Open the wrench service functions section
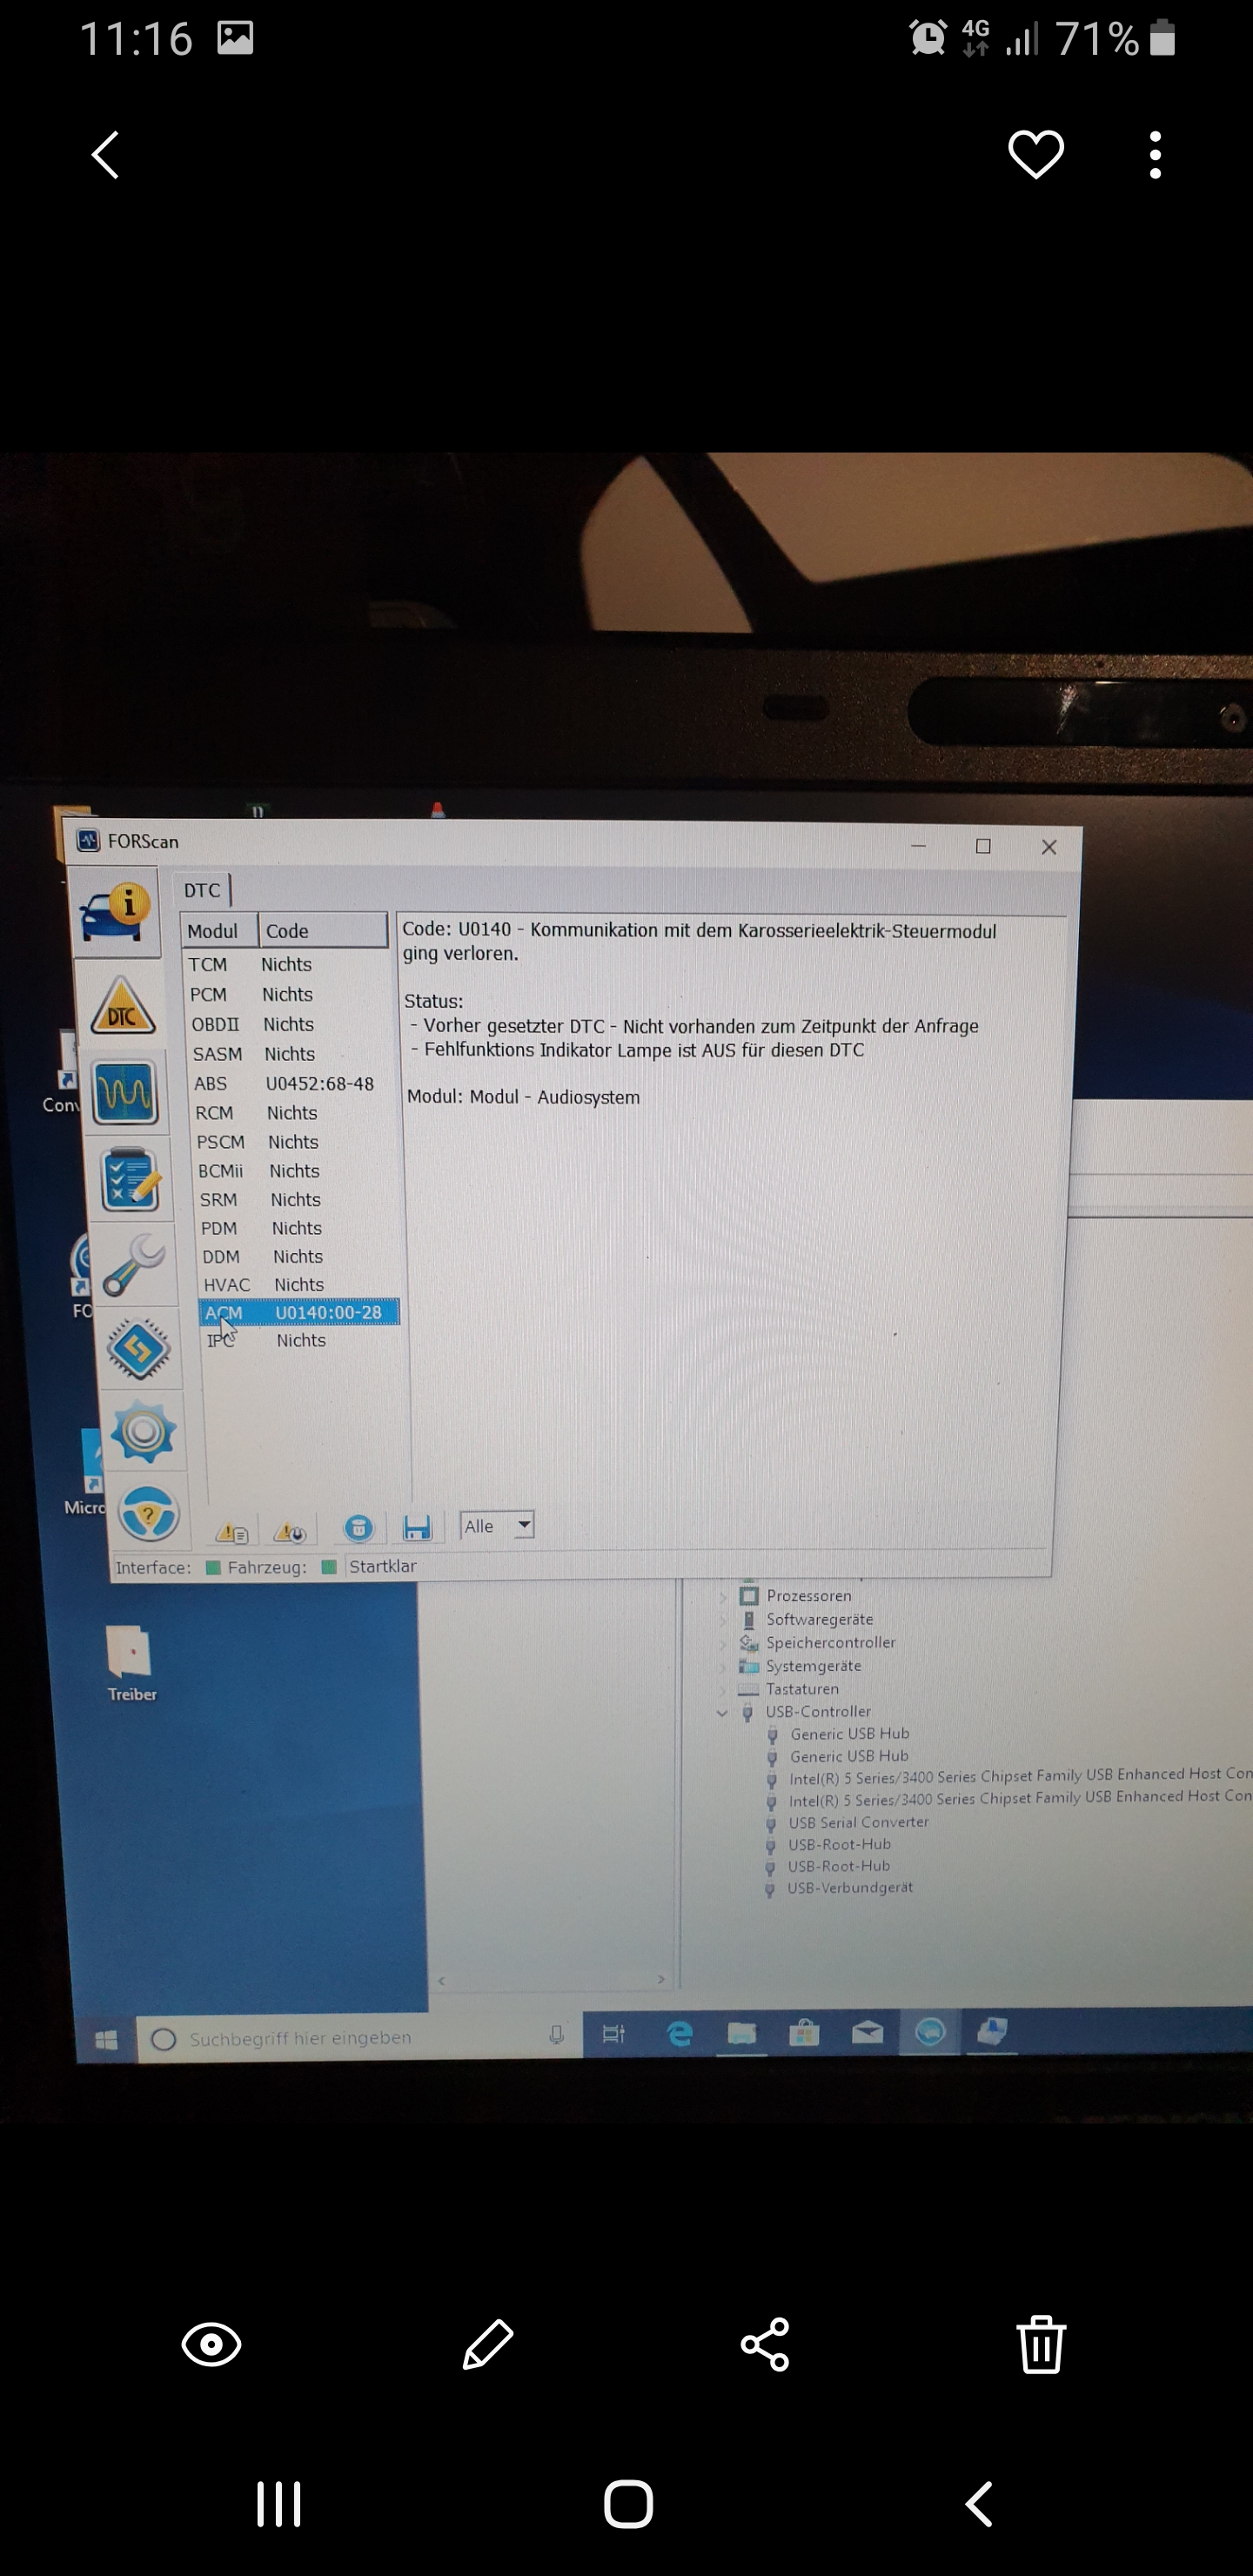Screen dimensions: 1253x2576 134,1264
